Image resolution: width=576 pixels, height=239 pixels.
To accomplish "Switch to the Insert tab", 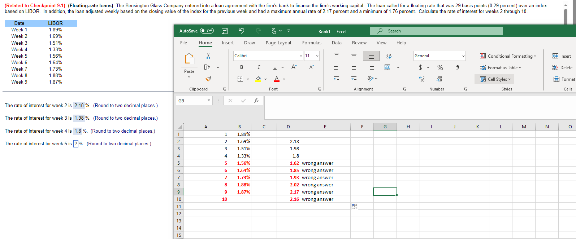I will click(x=228, y=43).
